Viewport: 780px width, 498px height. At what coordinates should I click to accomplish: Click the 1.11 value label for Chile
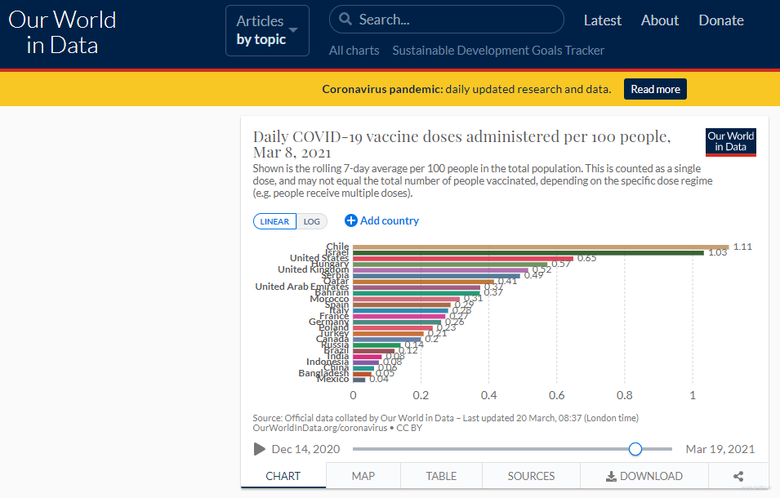[x=742, y=247]
